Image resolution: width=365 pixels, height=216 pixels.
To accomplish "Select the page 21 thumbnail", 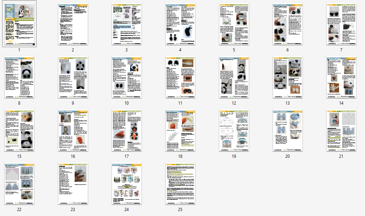I will (x=341, y=130).
